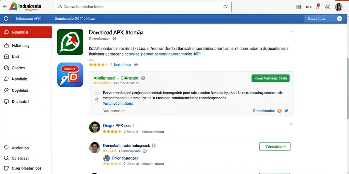Open the user profile avatar in the top bar
349x174 pixels.
[x=338, y=7]
